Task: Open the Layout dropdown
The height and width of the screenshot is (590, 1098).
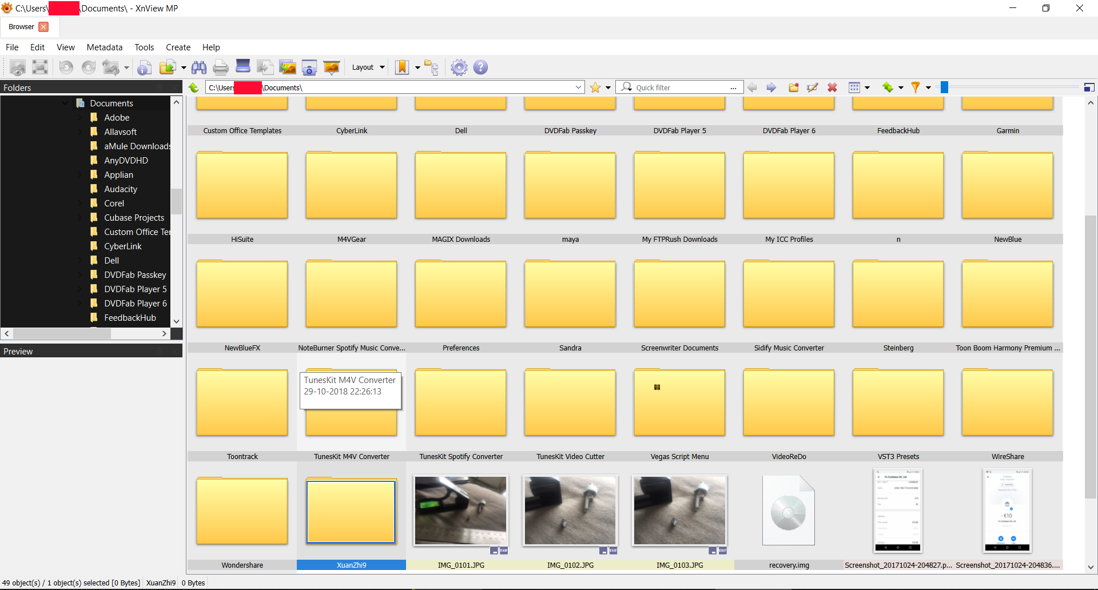Action: 368,67
